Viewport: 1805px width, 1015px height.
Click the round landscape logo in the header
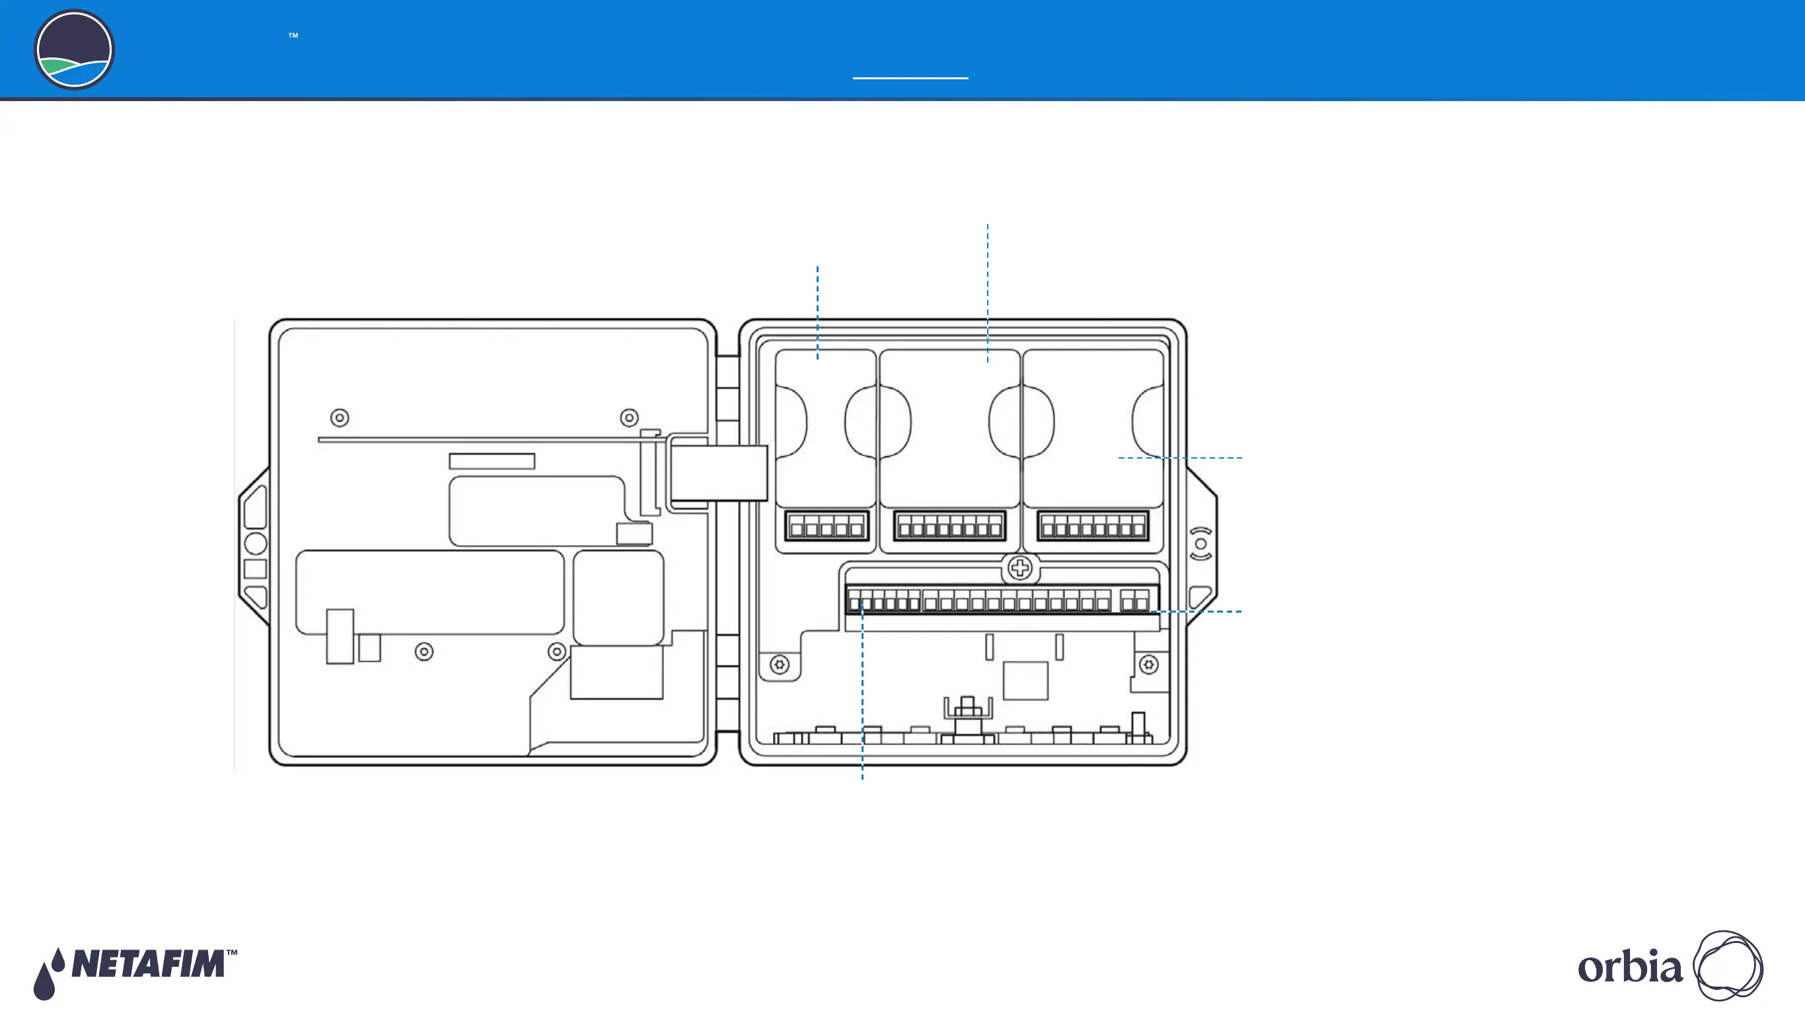coord(74,50)
